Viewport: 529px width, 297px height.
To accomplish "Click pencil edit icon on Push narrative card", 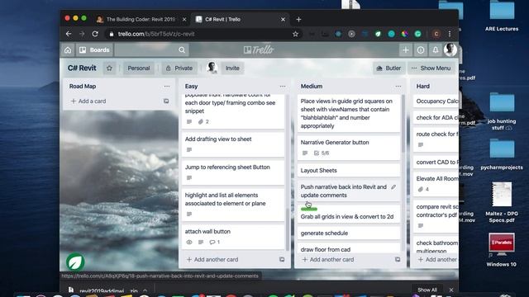I will (x=393, y=187).
